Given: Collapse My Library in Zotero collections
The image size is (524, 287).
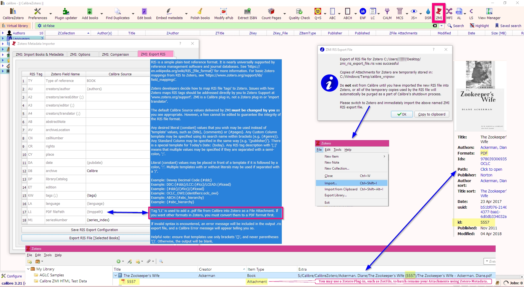Looking at the screenshot, I should click(x=28, y=269).
